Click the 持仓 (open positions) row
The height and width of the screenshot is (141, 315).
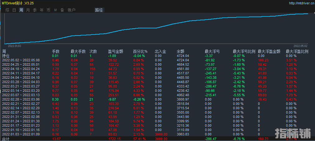click(6, 56)
